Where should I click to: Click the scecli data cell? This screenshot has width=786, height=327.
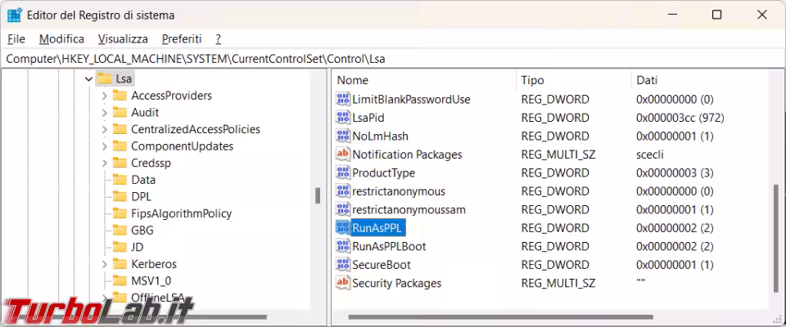point(649,155)
